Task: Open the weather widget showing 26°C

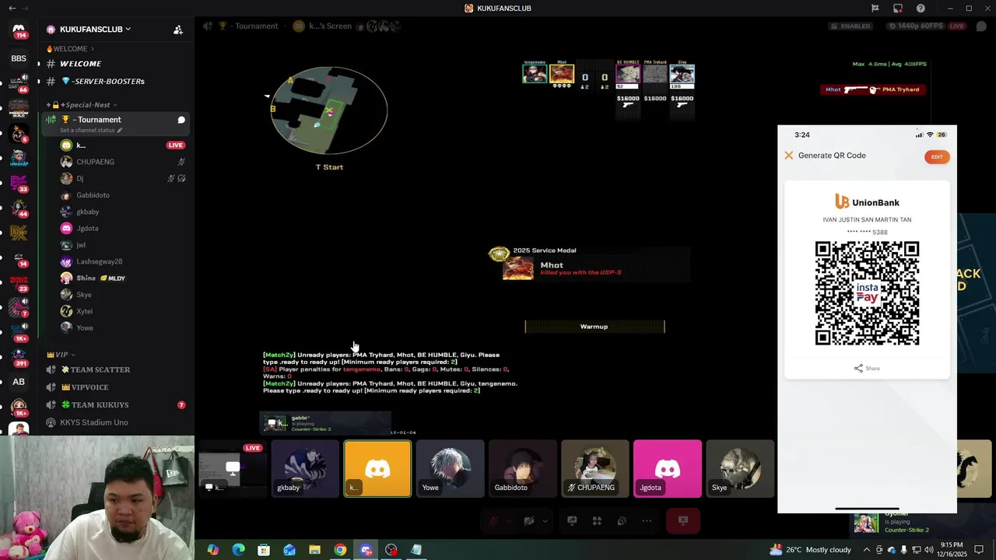Action: pyautogui.click(x=810, y=550)
